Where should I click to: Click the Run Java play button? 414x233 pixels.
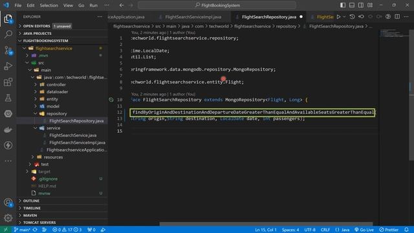pos(338,17)
